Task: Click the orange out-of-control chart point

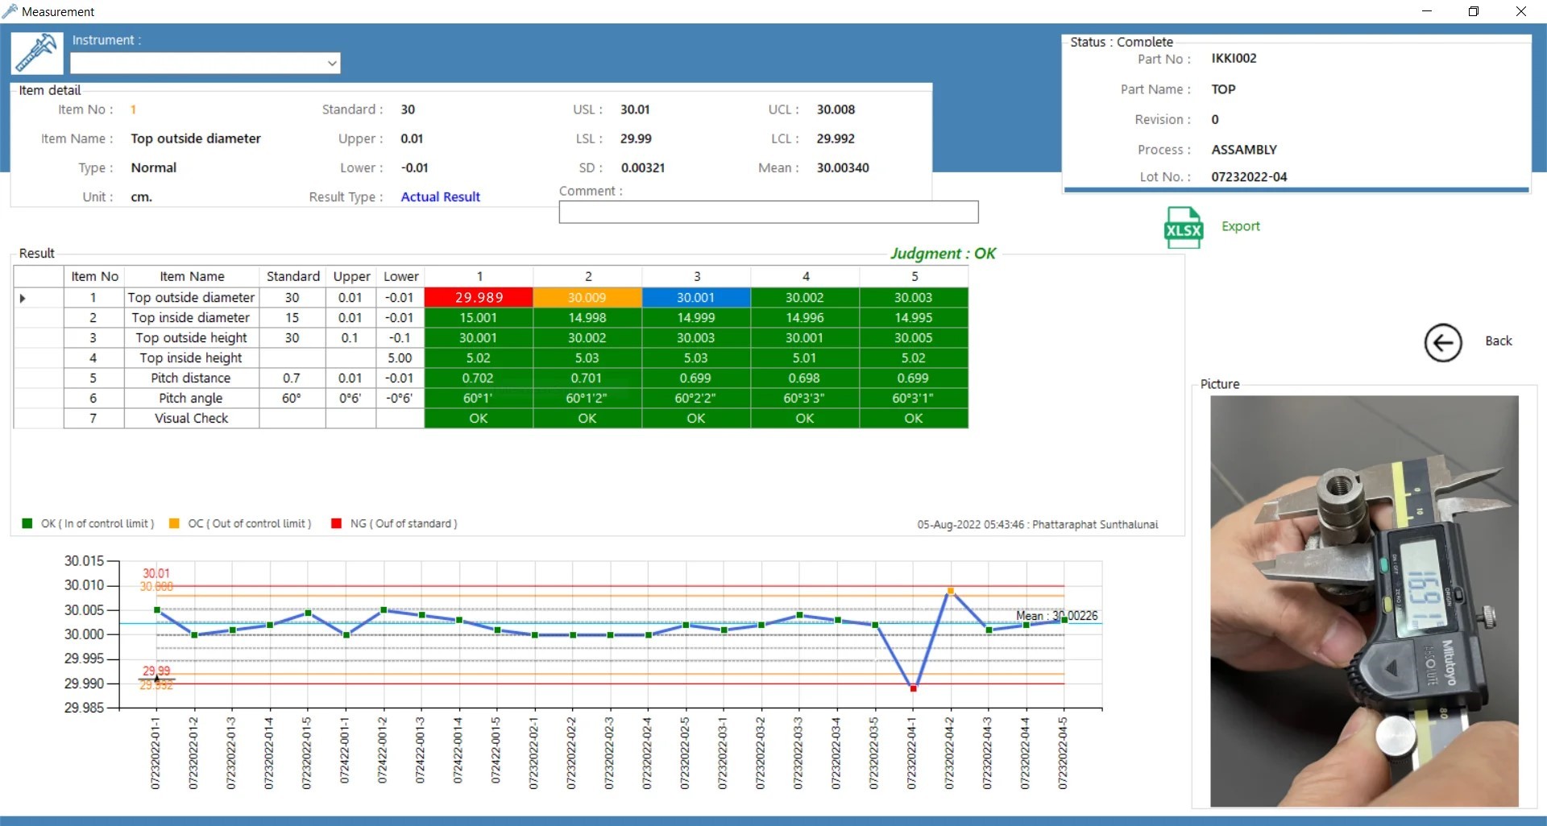Action: pos(951,591)
